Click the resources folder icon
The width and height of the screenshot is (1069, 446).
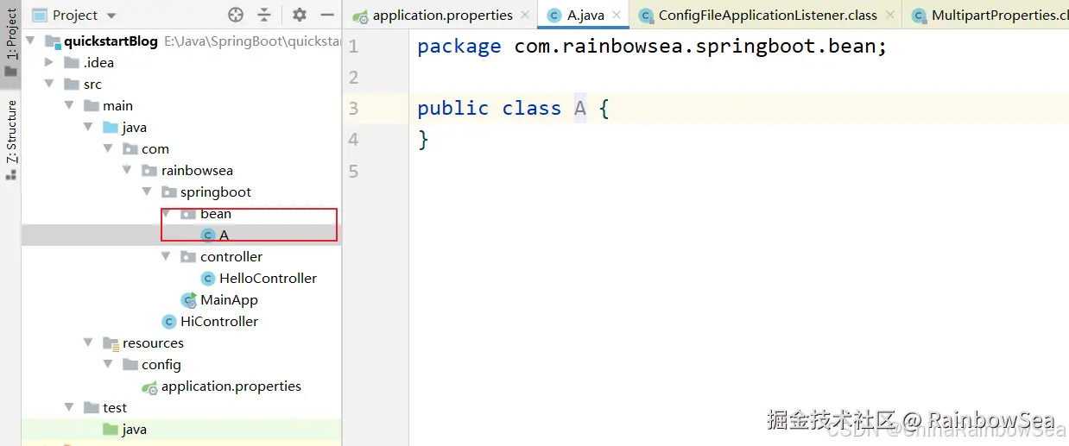(x=111, y=343)
